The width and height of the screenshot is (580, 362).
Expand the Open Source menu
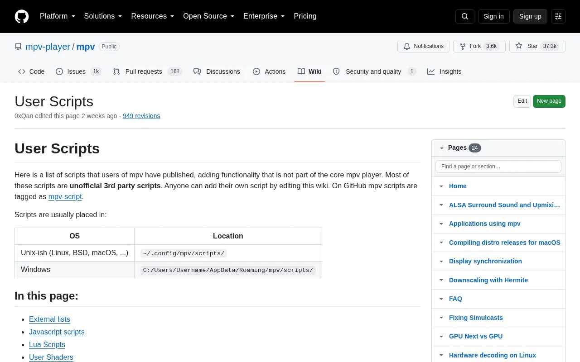coord(208,16)
